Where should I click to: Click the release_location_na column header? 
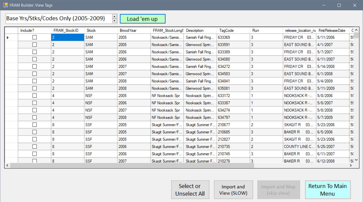pos(299,30)
